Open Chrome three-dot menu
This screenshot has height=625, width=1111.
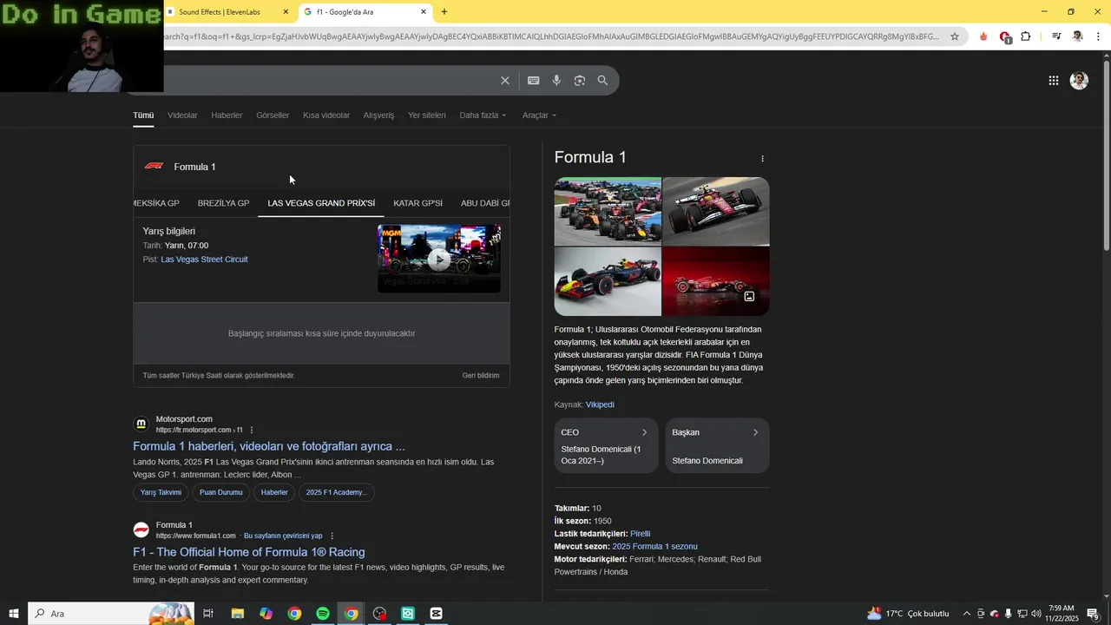[x=1098, y=36]
